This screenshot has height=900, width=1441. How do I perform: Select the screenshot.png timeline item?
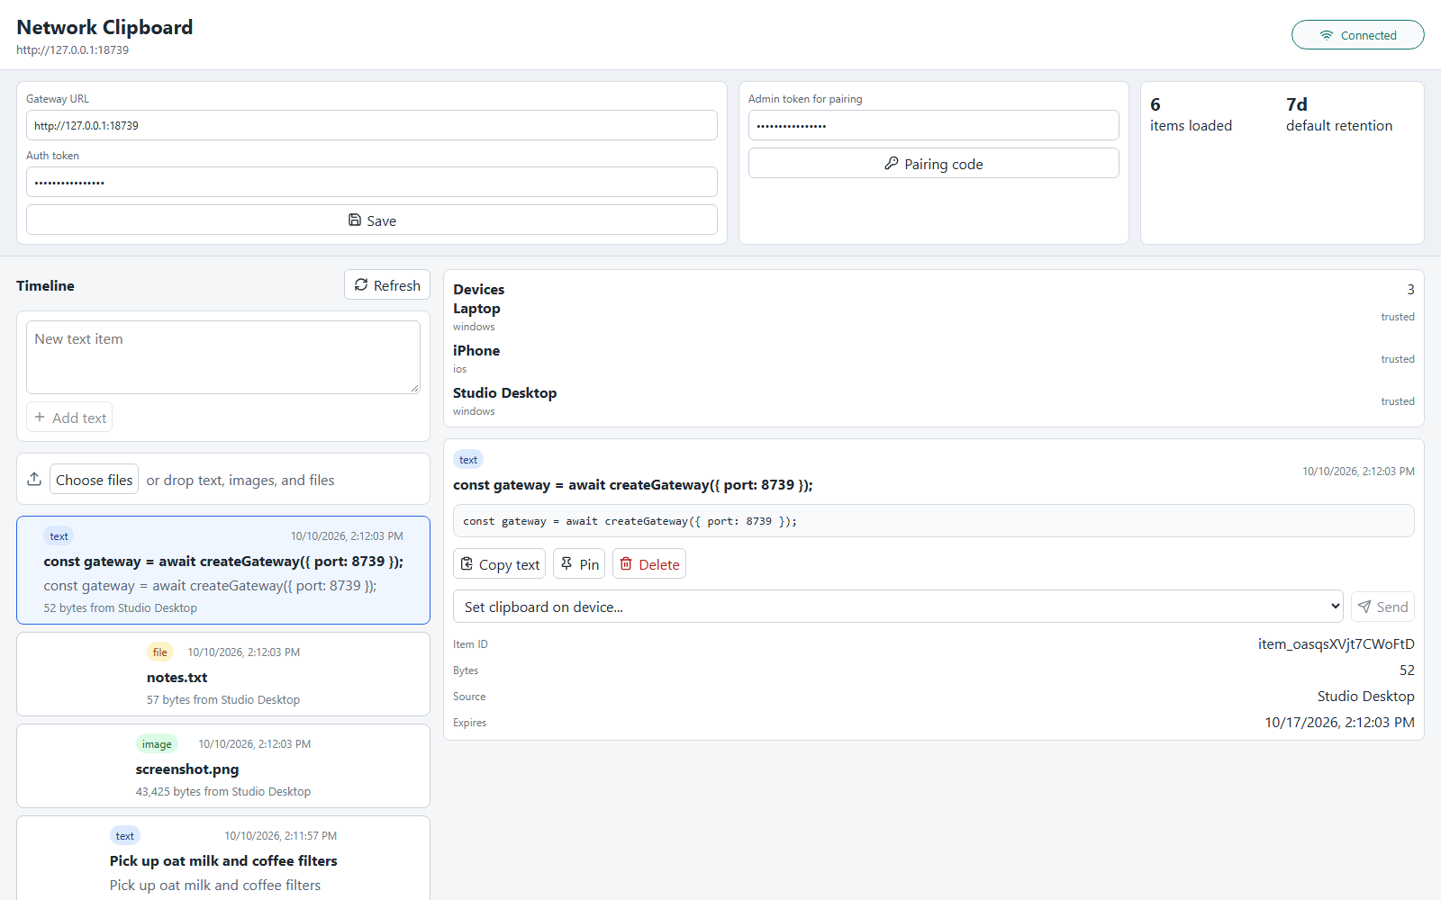click(223, 766)
